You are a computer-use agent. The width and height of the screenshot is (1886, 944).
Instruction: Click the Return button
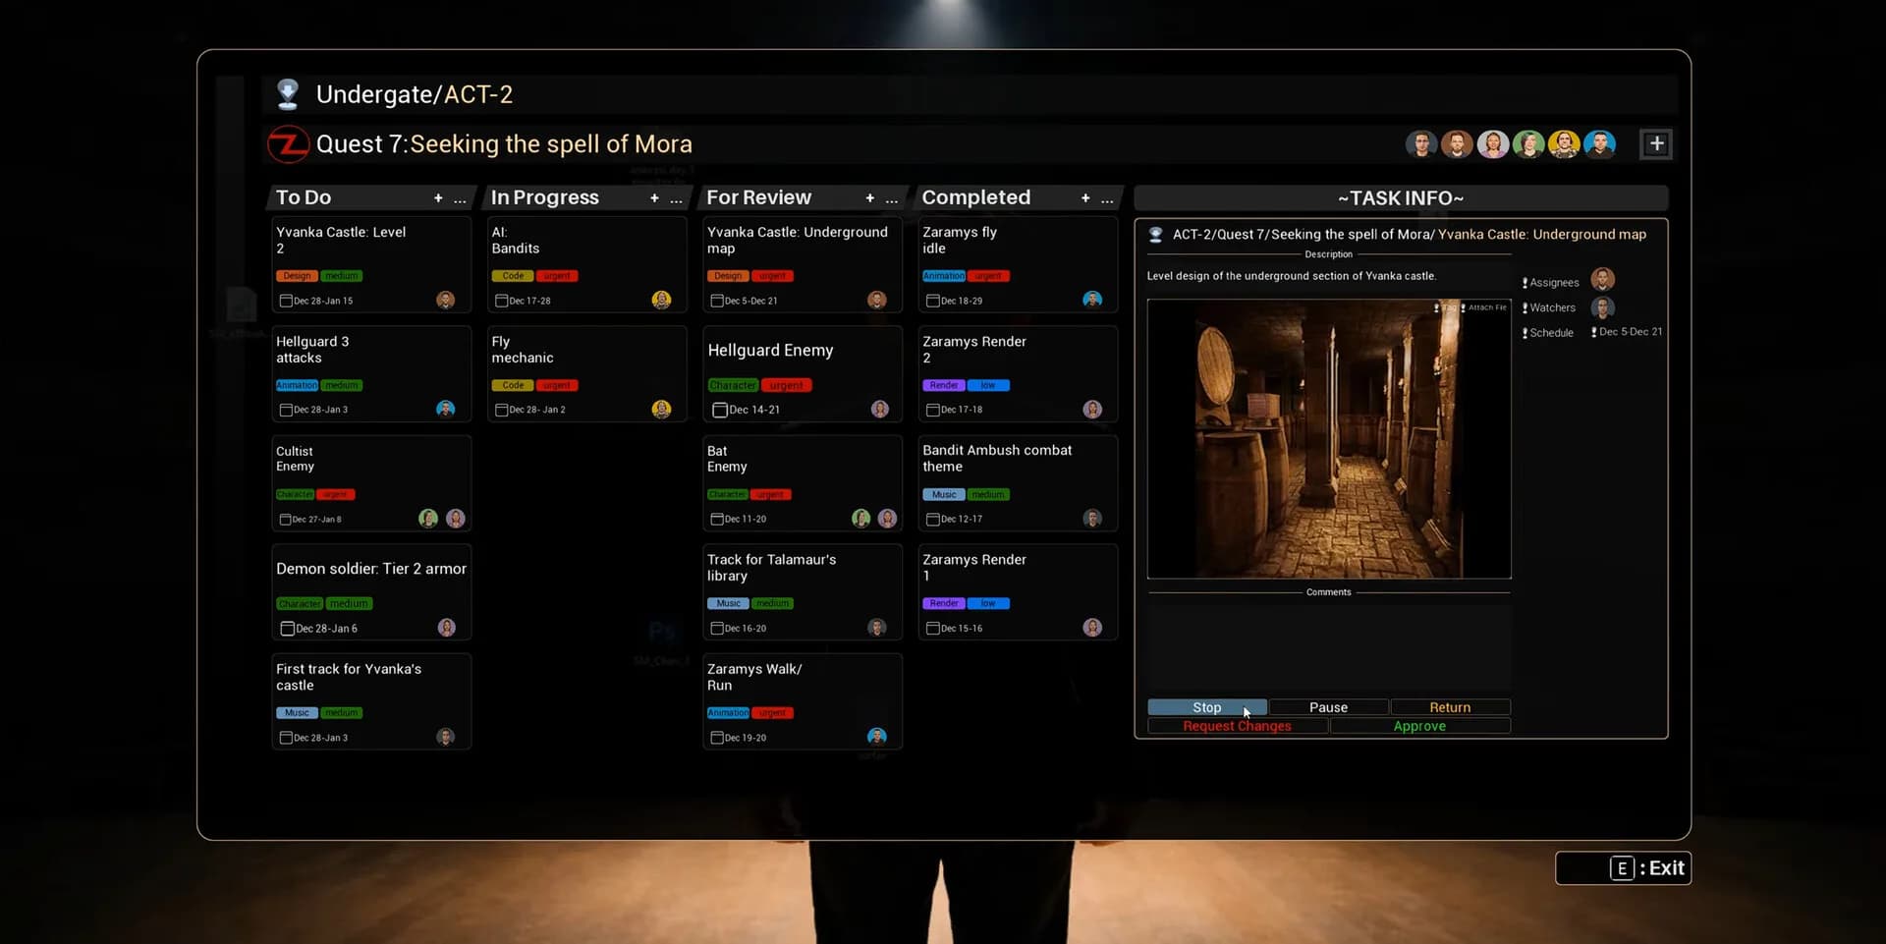click(x=1450, y=707)
